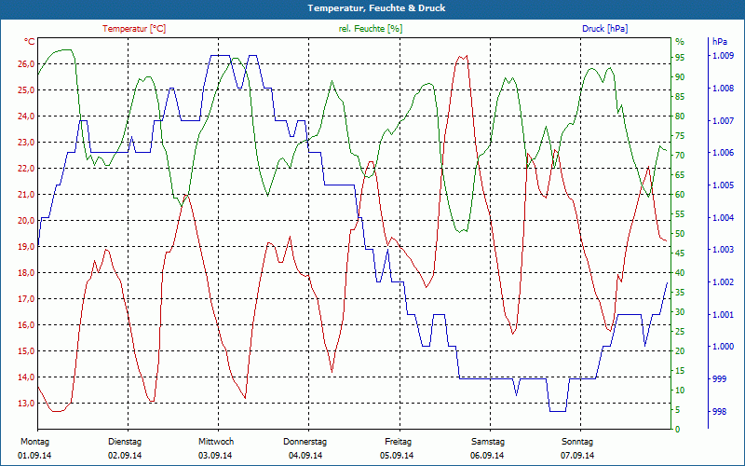
Task: Click the "1.004" pressure axis value
Action: click(x=723, y=218)
